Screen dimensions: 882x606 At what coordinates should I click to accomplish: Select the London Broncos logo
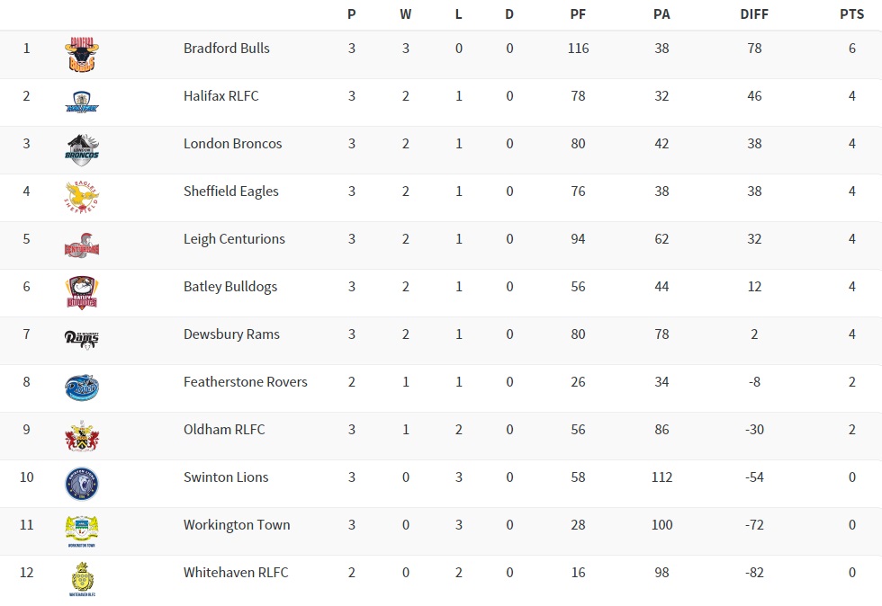(x=82, y=150)
